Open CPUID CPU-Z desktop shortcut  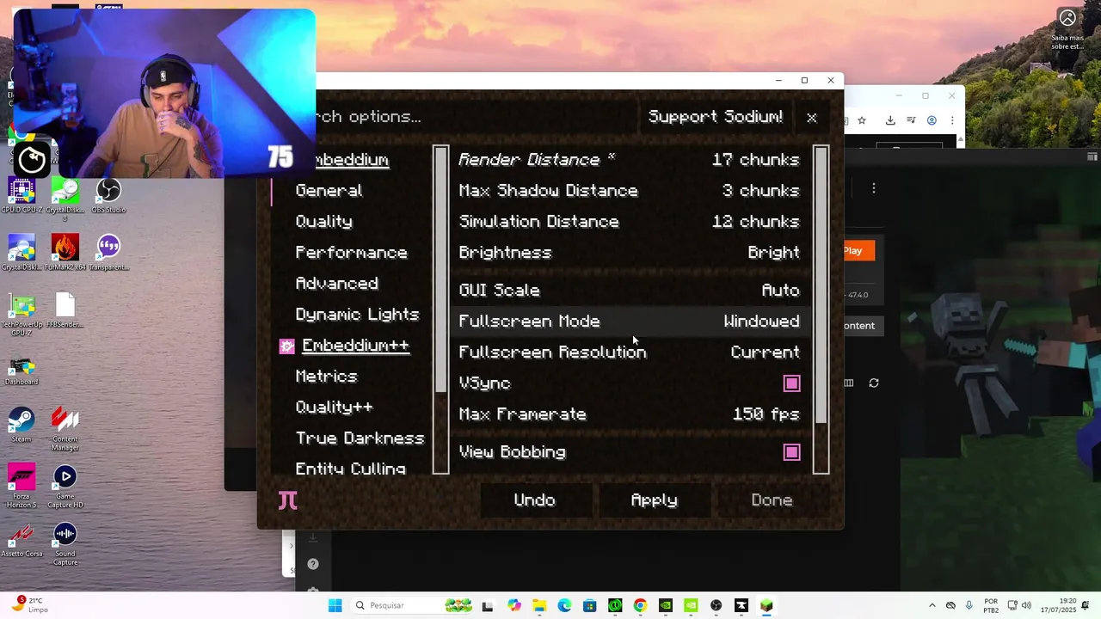[x=22, y=196]
